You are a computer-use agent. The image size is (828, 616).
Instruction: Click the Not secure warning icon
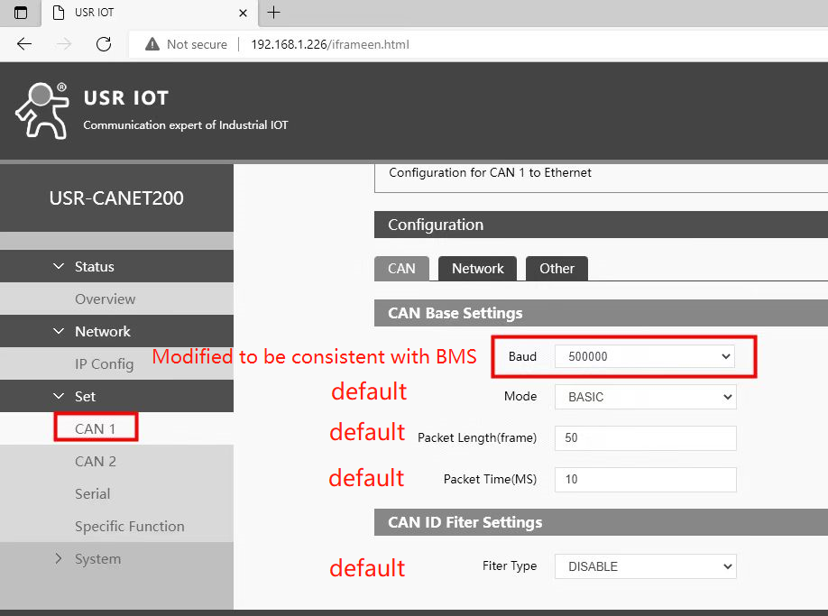[152, 44]
